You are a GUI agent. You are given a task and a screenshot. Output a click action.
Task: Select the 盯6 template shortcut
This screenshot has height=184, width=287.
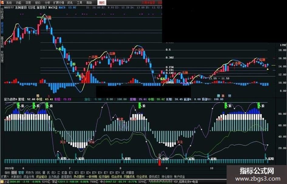100,173
